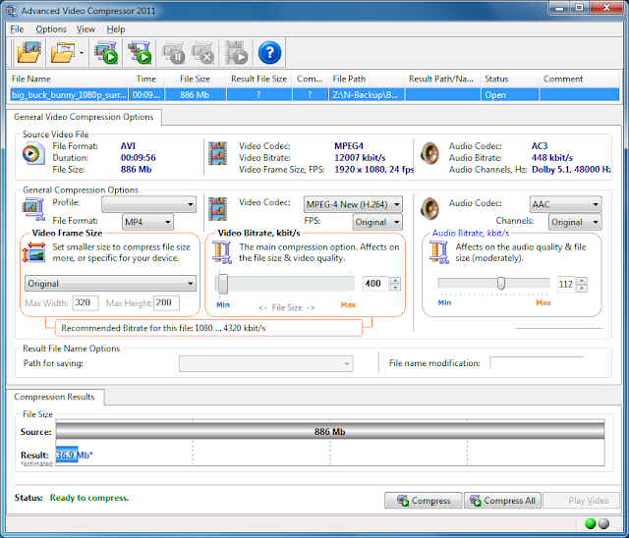Screen dimensions: 629x538
Task: Select General Video Compression Options tab
Action: tap(84, 117)
